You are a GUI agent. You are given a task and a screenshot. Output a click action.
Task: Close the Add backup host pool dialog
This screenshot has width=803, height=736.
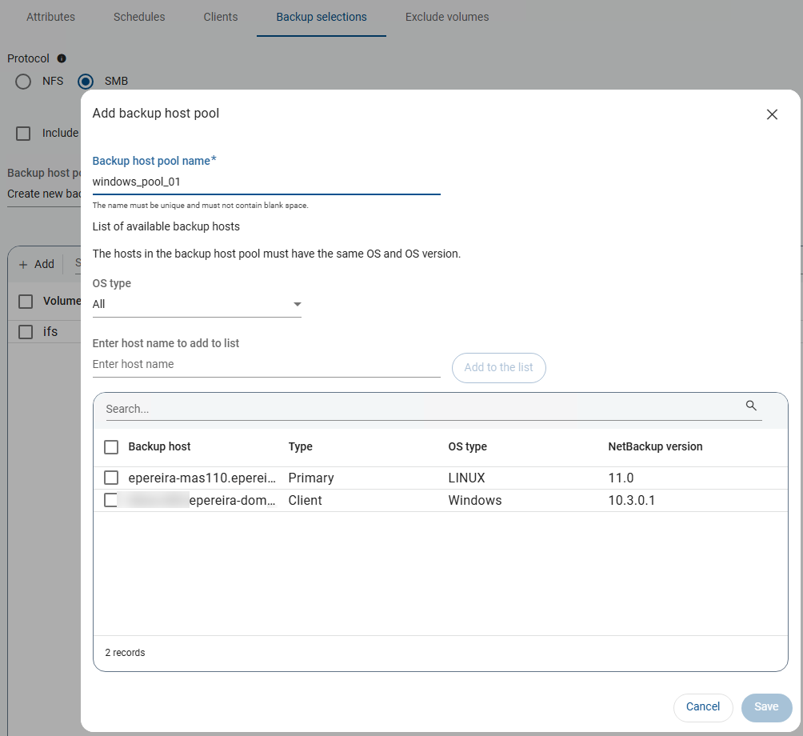tap(772, 114)
